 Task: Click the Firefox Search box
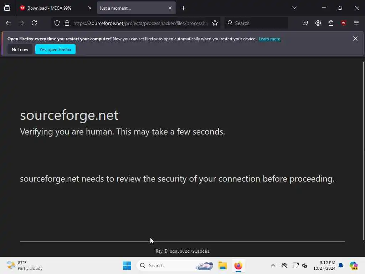[x=256, y=23]
